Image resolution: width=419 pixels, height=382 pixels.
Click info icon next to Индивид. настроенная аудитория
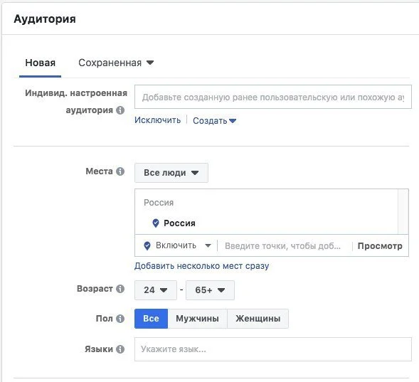(120, 110)
